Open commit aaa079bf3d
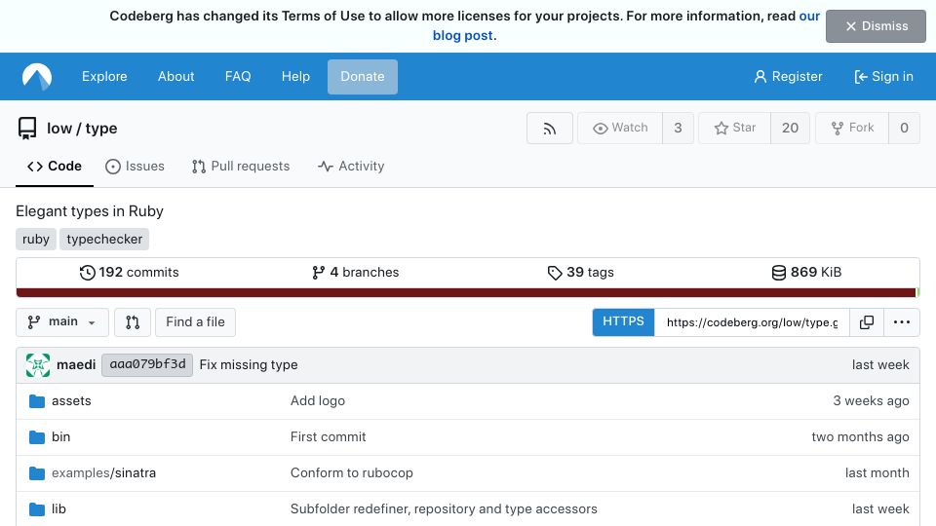This screenshot has height=526, width=936. 147,365
